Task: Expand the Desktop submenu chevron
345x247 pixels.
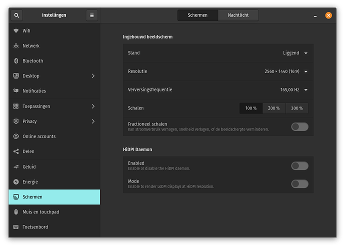Action: coord(93,76)
